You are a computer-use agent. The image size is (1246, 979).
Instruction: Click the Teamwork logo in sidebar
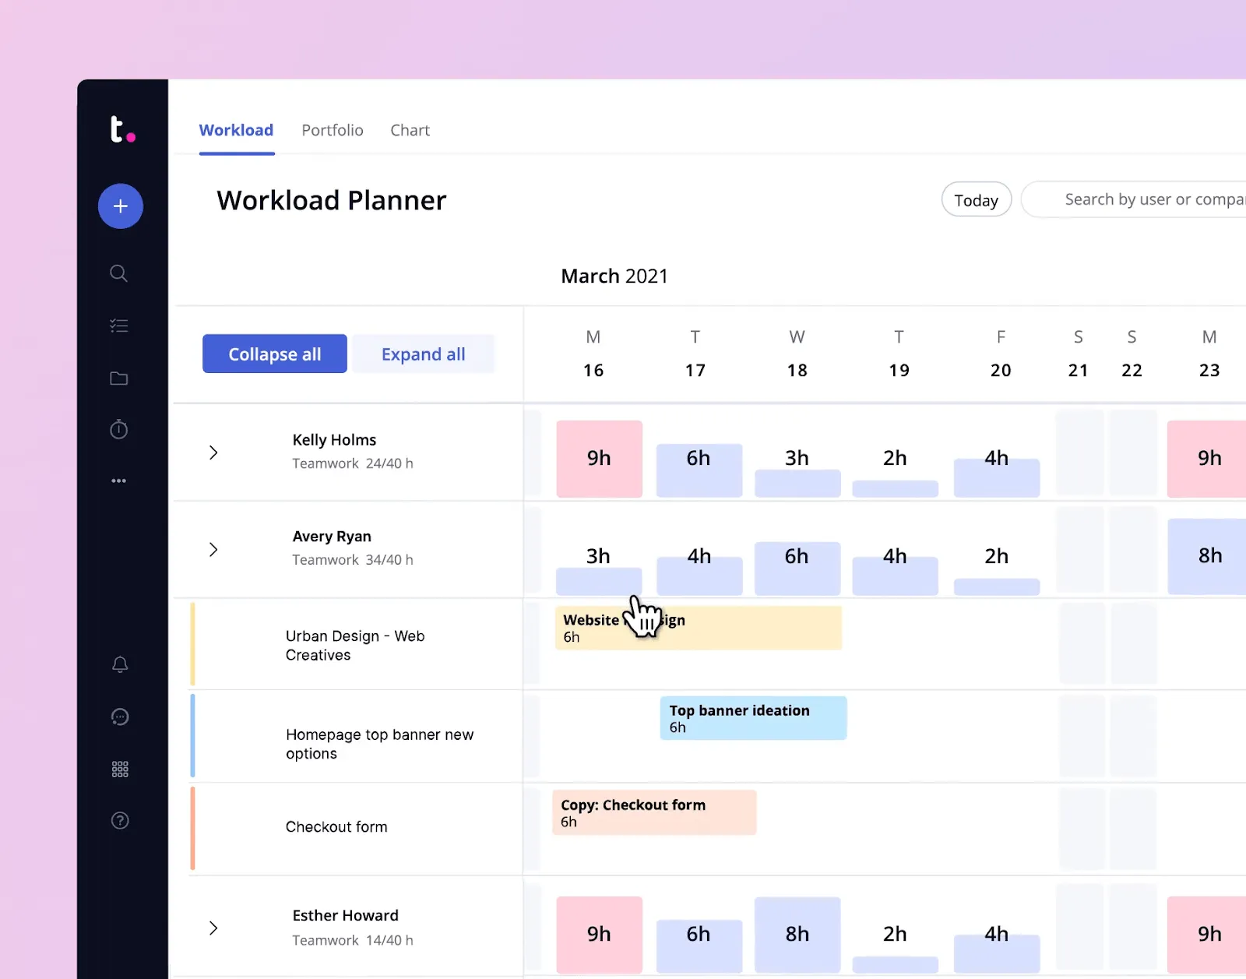(122, 129)
